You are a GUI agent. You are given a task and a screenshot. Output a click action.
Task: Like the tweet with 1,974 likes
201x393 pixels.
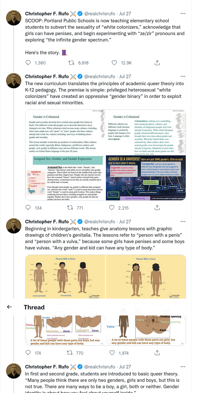112,353
